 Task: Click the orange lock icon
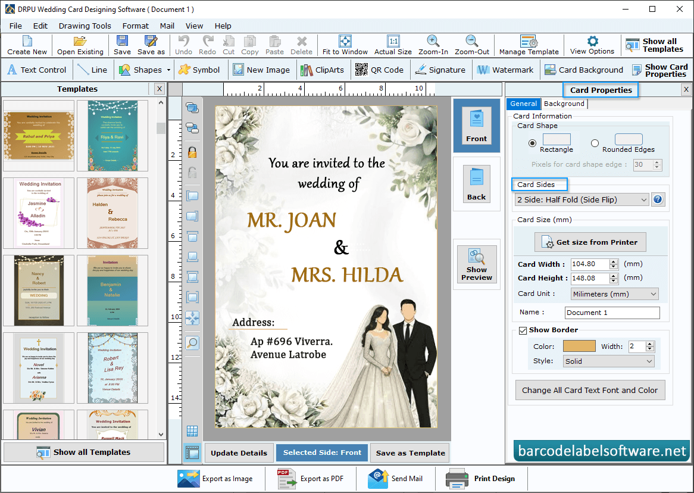coord(192,153)
